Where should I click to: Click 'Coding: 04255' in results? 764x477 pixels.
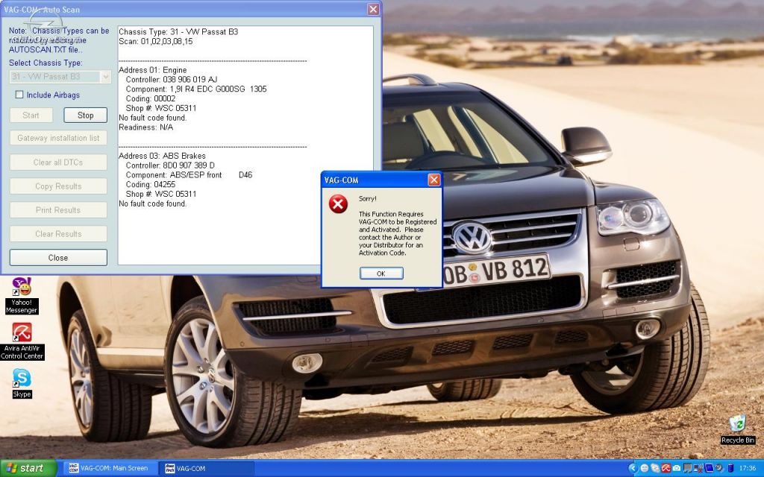click(x=151, y=185)
